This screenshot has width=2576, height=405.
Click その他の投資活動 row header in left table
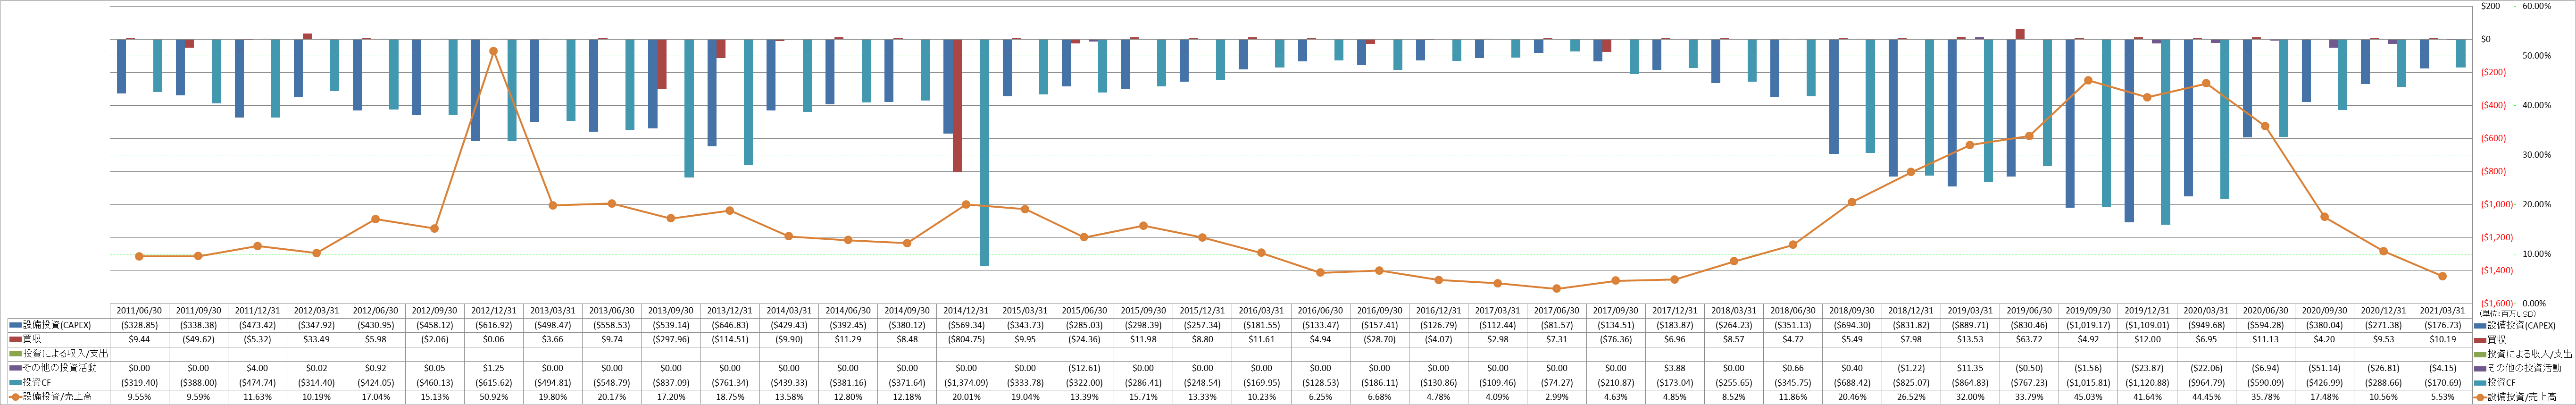59,368
